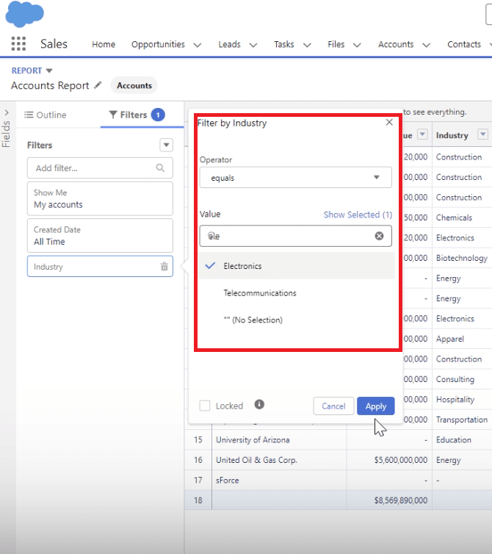Open the Show Me filter

coord(100,198)
